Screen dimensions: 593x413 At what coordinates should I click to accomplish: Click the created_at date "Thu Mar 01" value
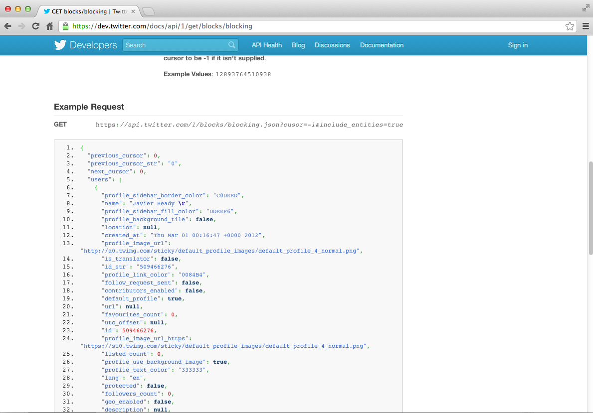(206, 235)
